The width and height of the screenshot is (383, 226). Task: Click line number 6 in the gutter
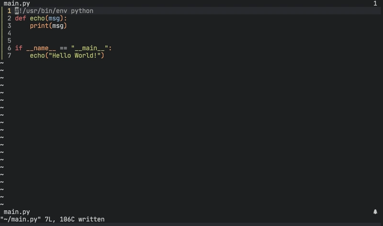tap(9, 48)
